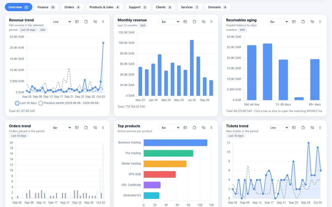
Task: Open the Services tab
Action: tap(190, 7)
